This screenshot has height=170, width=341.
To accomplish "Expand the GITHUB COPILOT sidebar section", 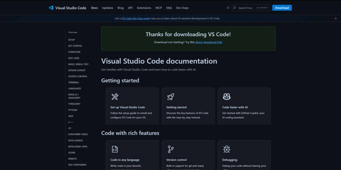I will pyautogui.click(x=77, y=70).
